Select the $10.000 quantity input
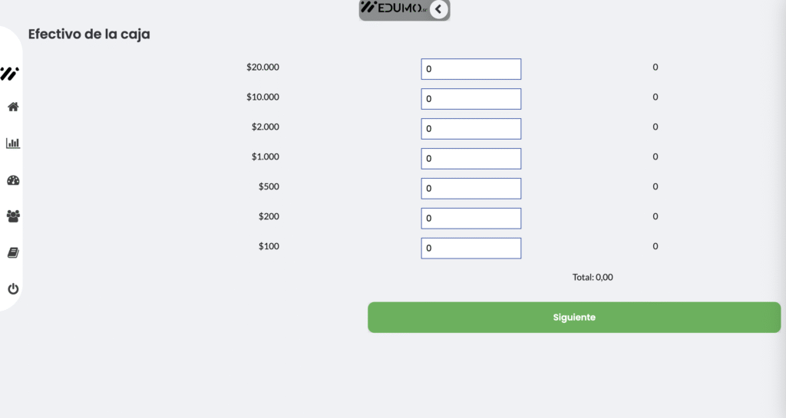Screen dimensions: 786x418 (471, 99)
